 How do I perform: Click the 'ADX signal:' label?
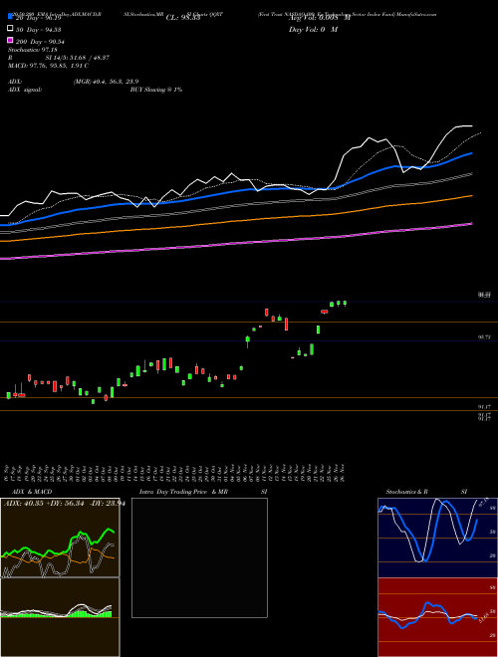coord(25,90)
